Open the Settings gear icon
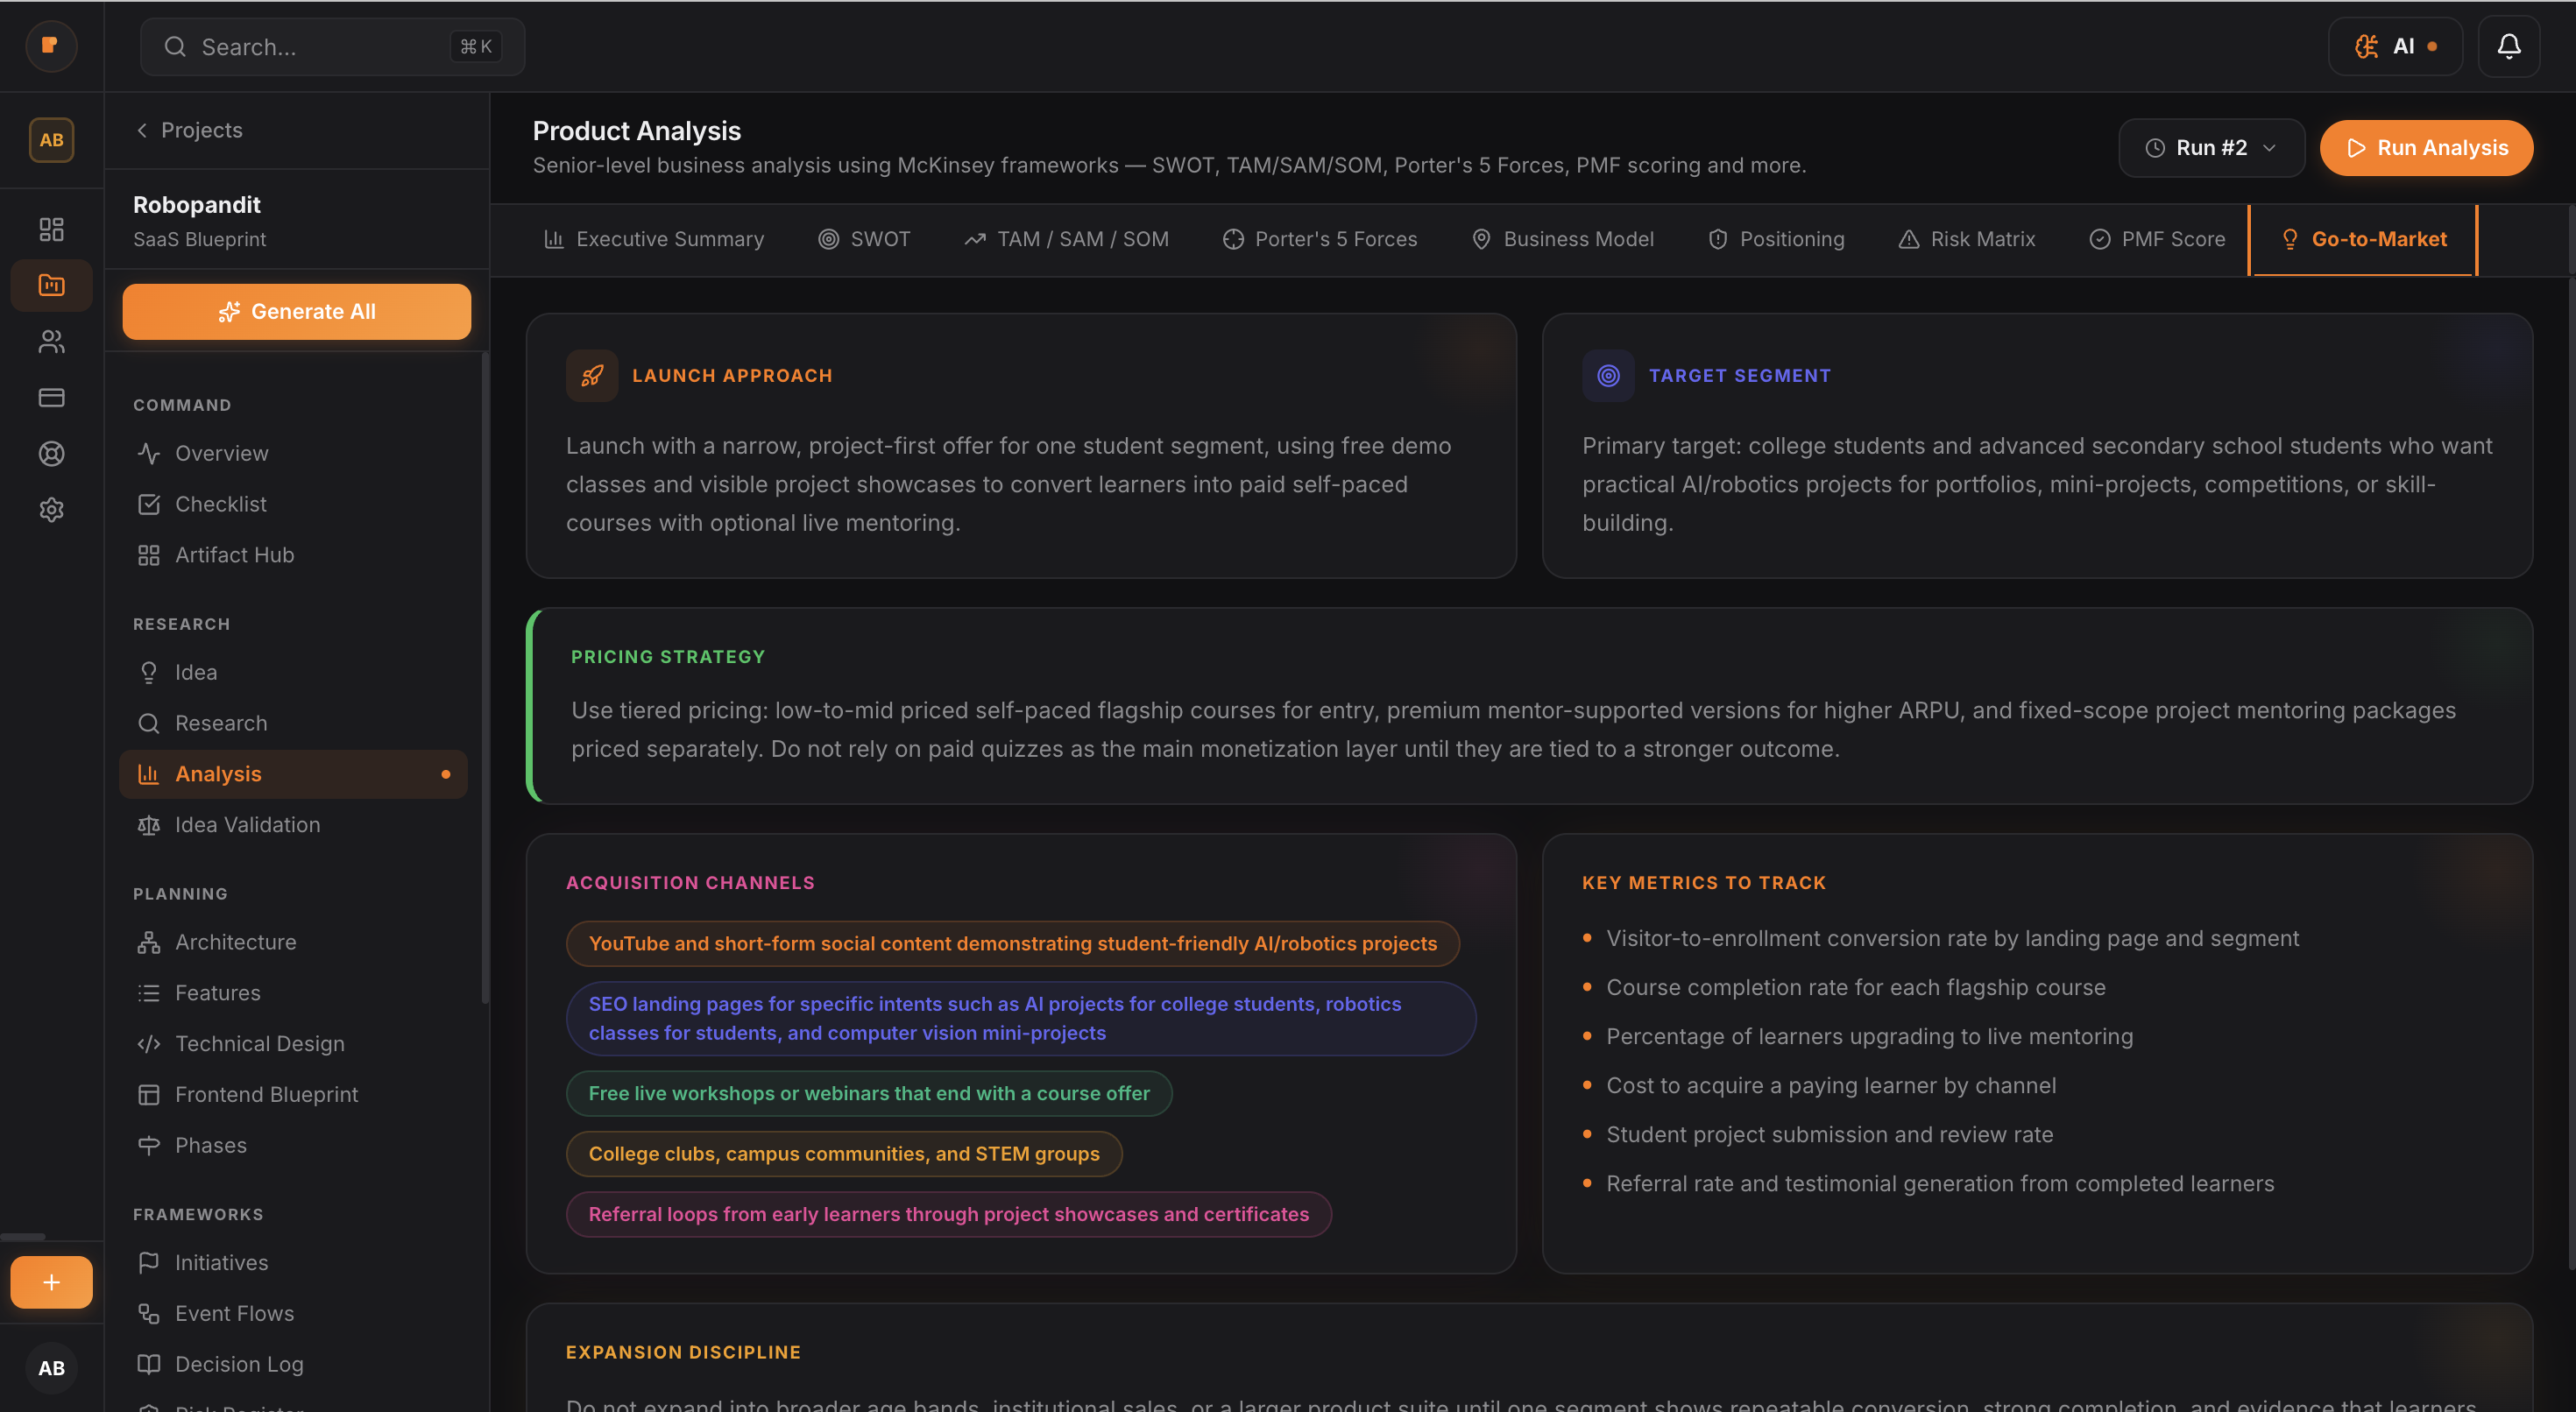Viewport: 2576px width, 1412px height. (51, 509)
